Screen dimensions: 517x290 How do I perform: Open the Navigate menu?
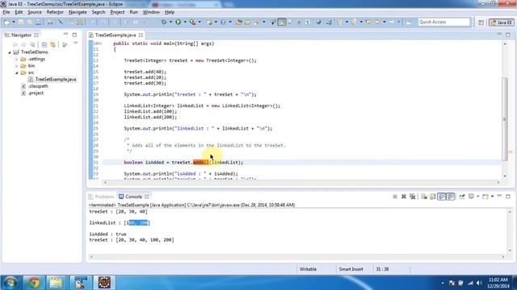point(78,12)
